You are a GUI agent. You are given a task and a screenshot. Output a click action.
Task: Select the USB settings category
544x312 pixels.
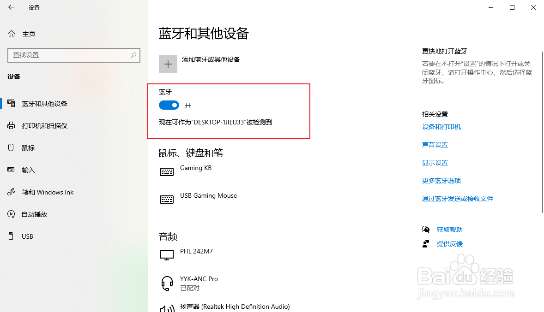coord(27,236)
